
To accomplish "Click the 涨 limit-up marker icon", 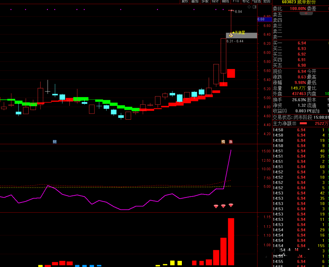I will pos(231,142).
